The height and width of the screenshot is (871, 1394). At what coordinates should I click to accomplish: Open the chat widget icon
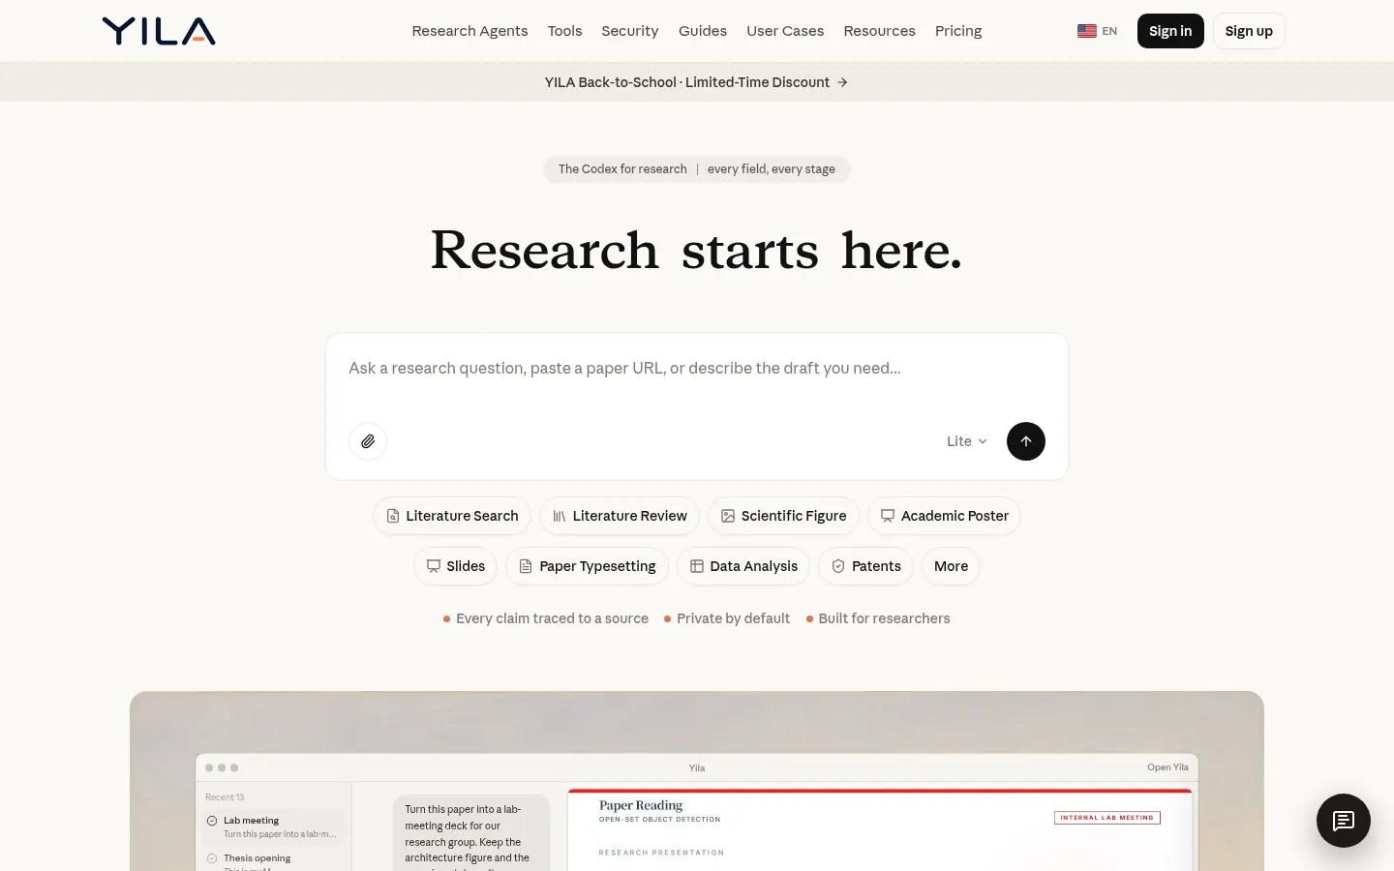point(1344,821)
